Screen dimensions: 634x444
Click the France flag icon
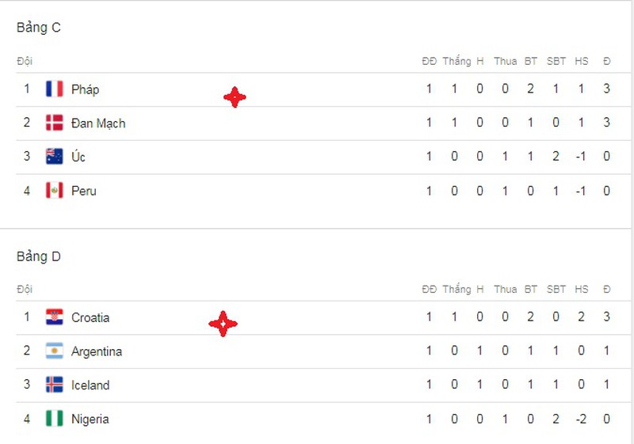pyautogui.click(x=54, y=89)
